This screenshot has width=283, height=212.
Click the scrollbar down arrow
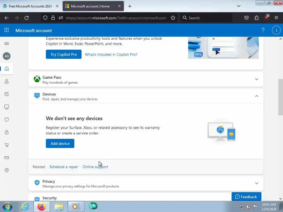click(281, 198)
